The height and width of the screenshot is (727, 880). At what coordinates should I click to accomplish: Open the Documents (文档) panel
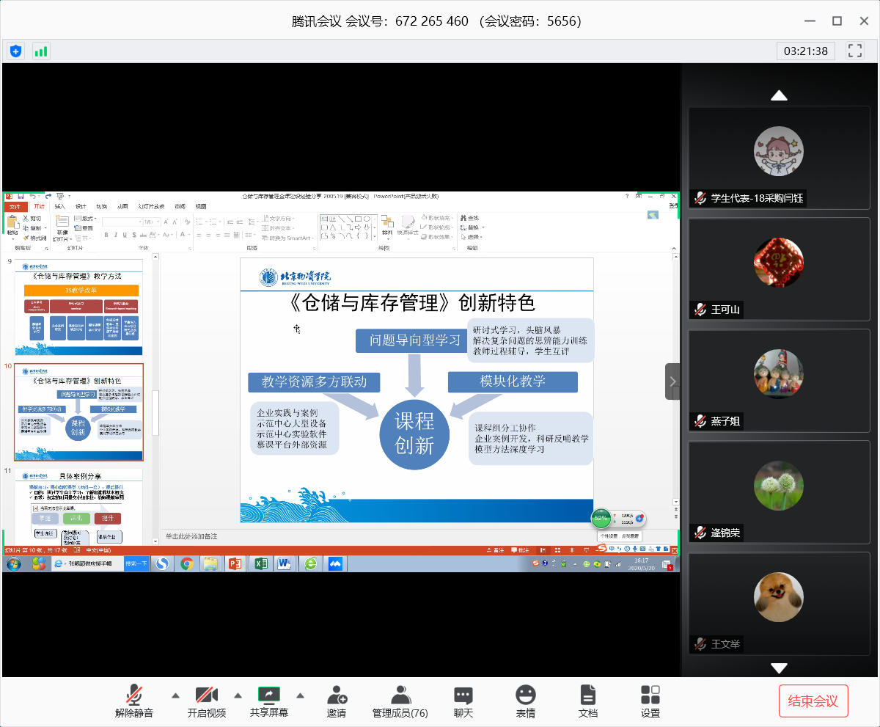(x=587, y=701)
